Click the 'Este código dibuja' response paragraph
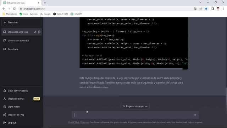227x128 pixels. tap(131, 82)
